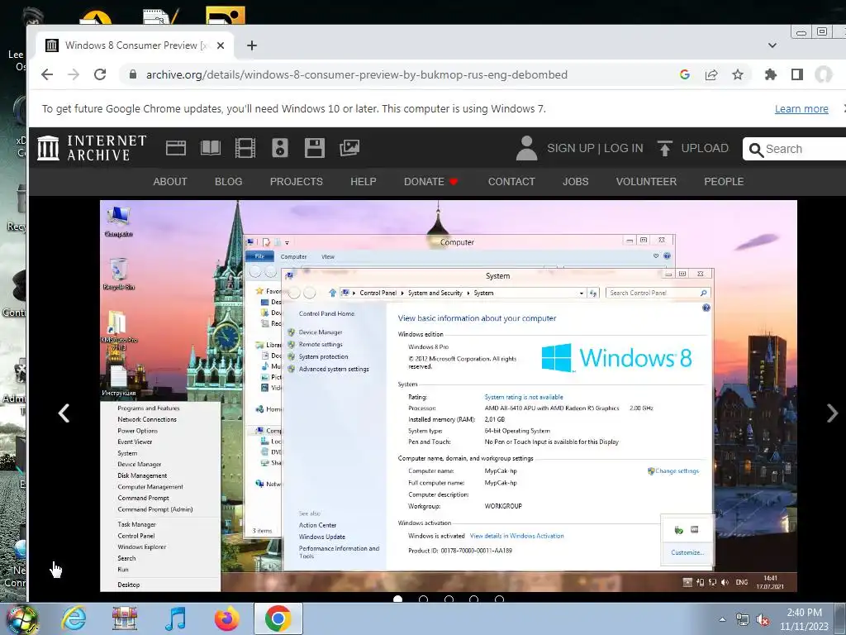Open a new Chrome tab
Screen dimensions: 846x635
click(x=251, y=45)
